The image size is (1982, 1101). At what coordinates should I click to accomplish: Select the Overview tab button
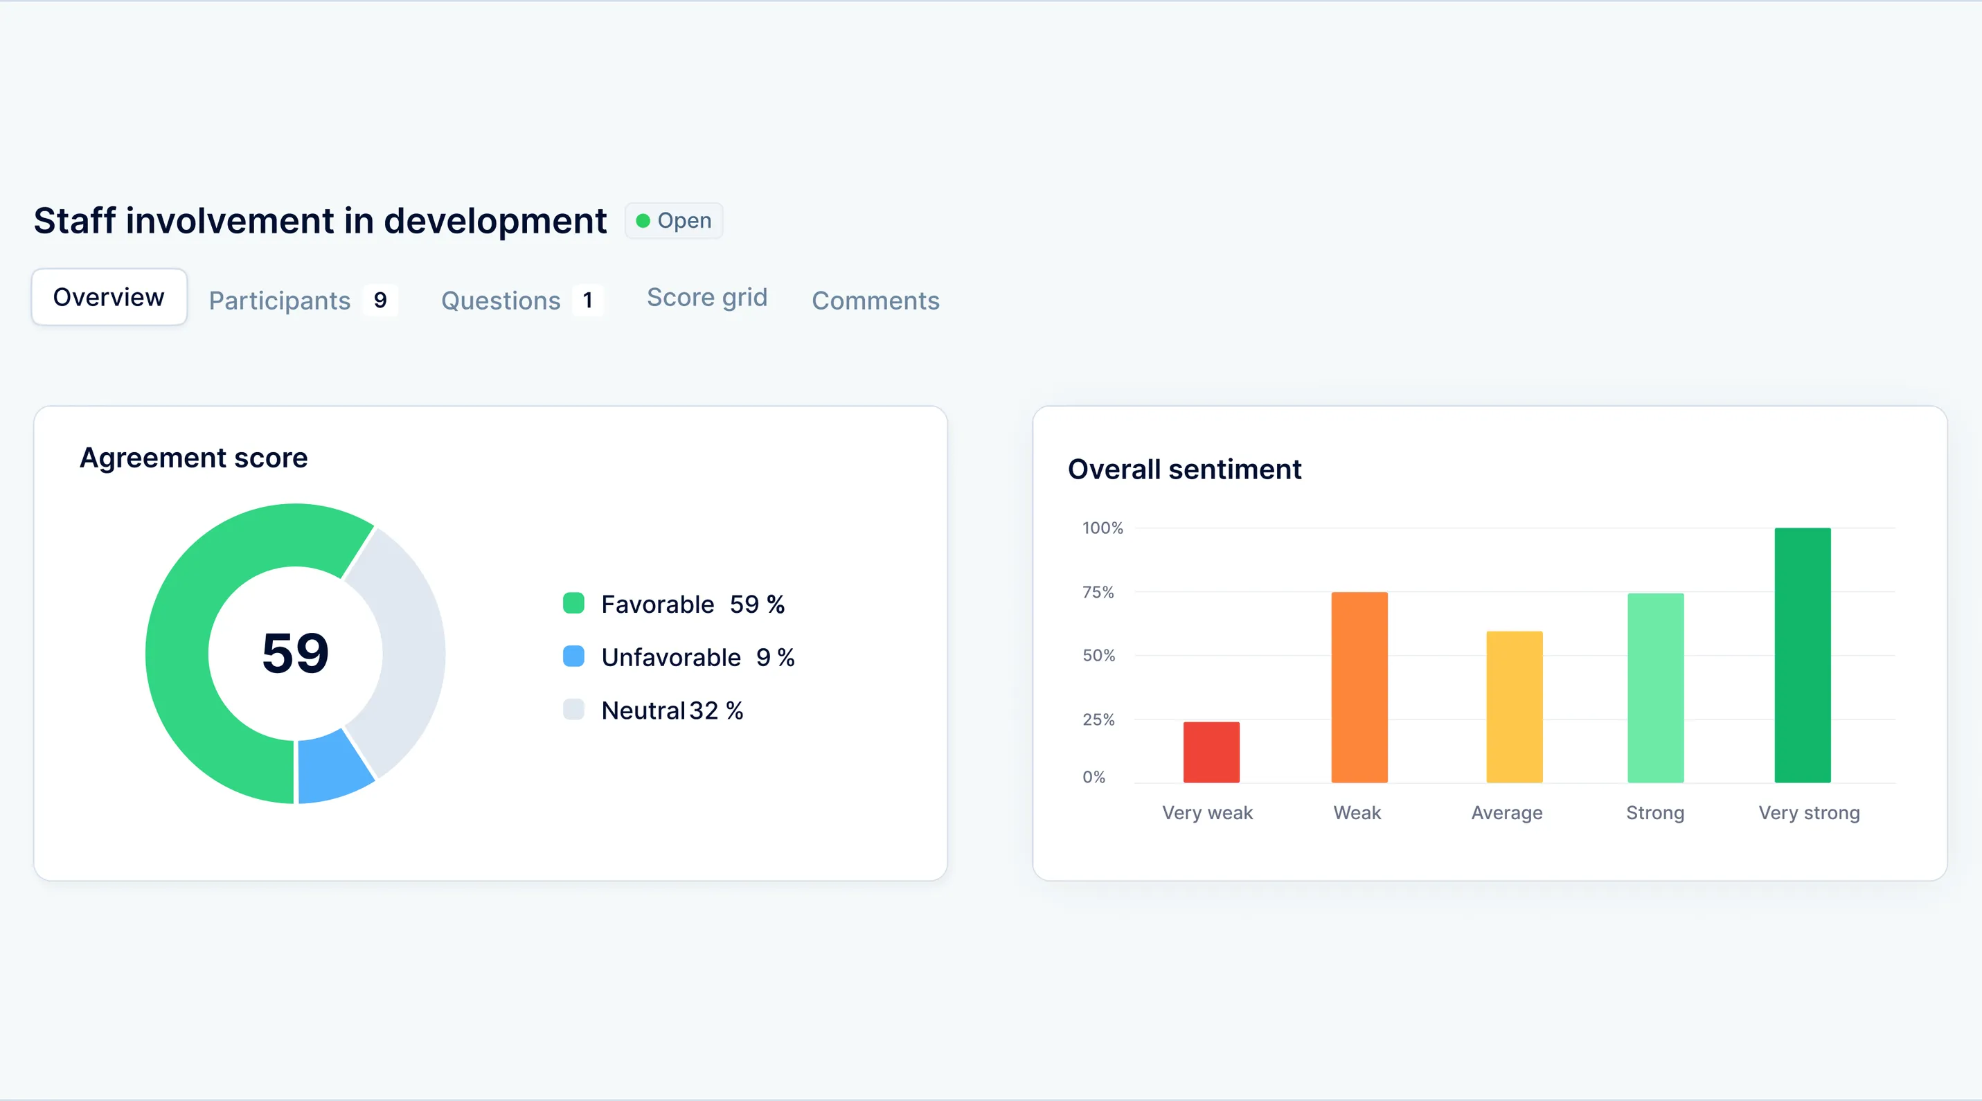tap(109, 296)
